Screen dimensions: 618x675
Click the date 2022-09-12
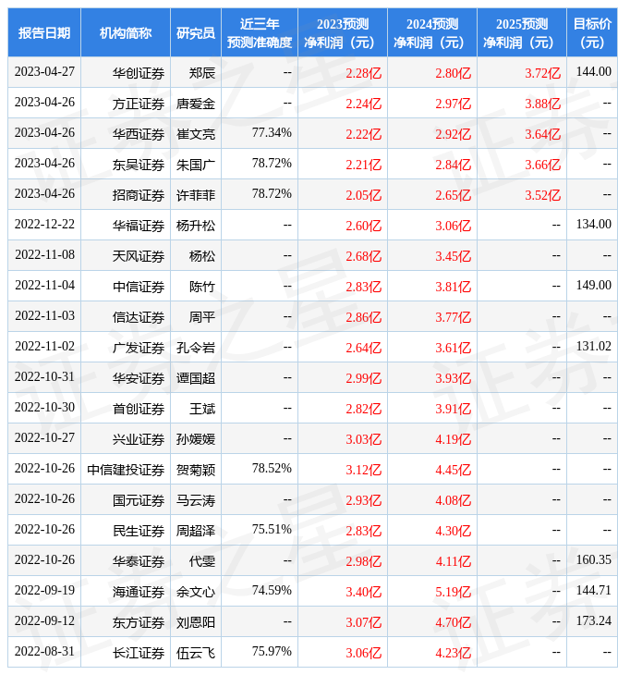coord(44,621)
